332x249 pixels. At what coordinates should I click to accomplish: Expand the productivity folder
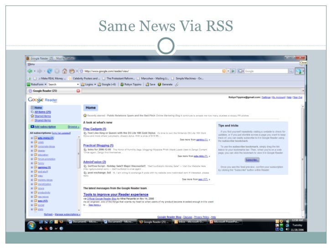[x=32, y=192]
